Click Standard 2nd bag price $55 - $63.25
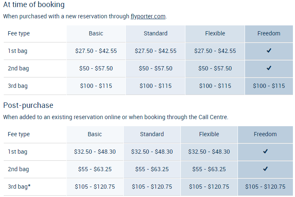Viewport: 295px width, 197px height. [x=152, y=169]
